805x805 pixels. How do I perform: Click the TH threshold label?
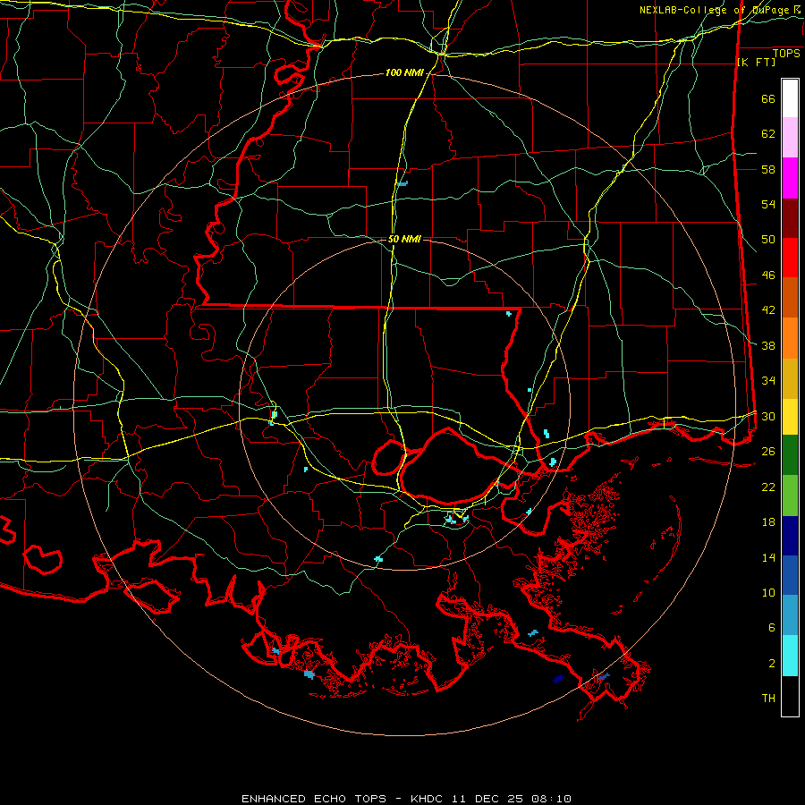(768, 699)
